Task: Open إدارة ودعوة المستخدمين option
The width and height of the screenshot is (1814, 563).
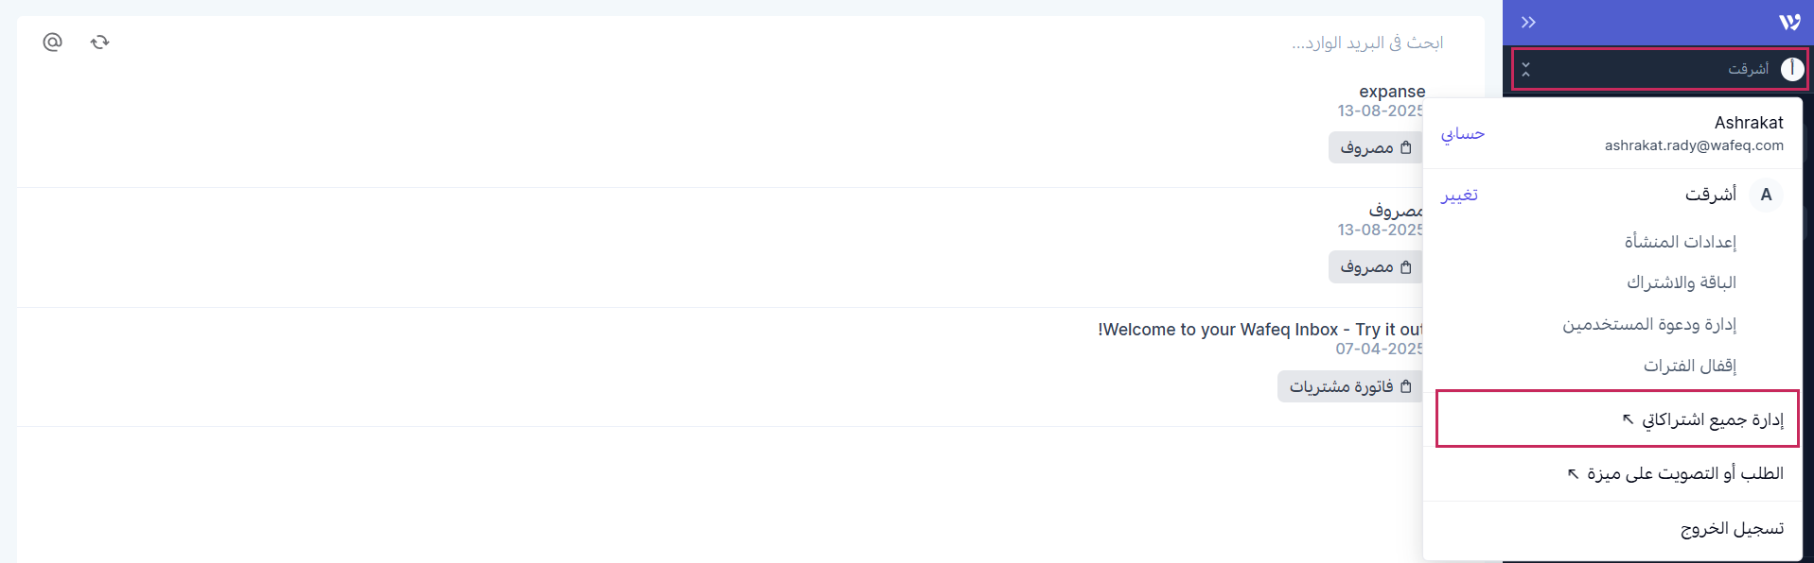Action: [1649, 324]
